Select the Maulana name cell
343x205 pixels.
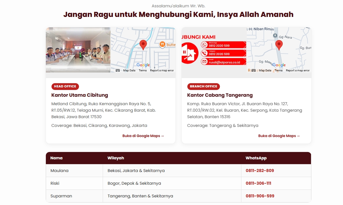[74, 171]
